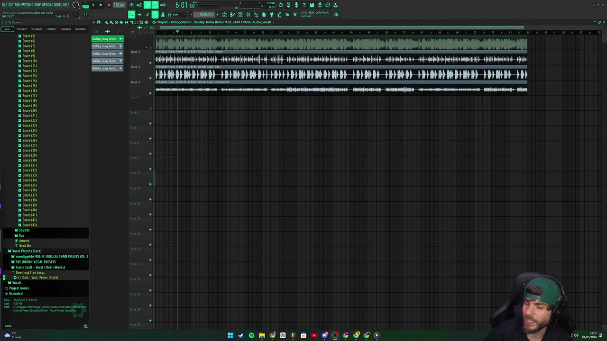Stop playback with the stop button

[x=101, y=5]
